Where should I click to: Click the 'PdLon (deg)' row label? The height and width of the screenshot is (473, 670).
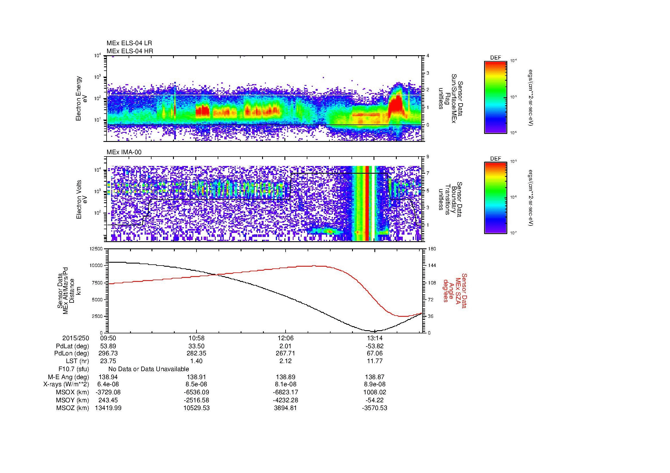click(x=72, y=353)
